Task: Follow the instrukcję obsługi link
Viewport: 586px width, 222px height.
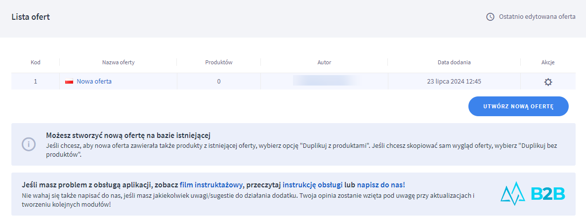Action: pyautogui.click(x=312, y=185)
